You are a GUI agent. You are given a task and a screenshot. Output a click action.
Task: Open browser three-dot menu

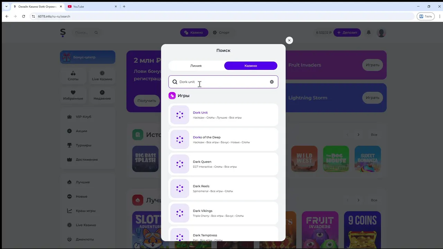(439, 16)
